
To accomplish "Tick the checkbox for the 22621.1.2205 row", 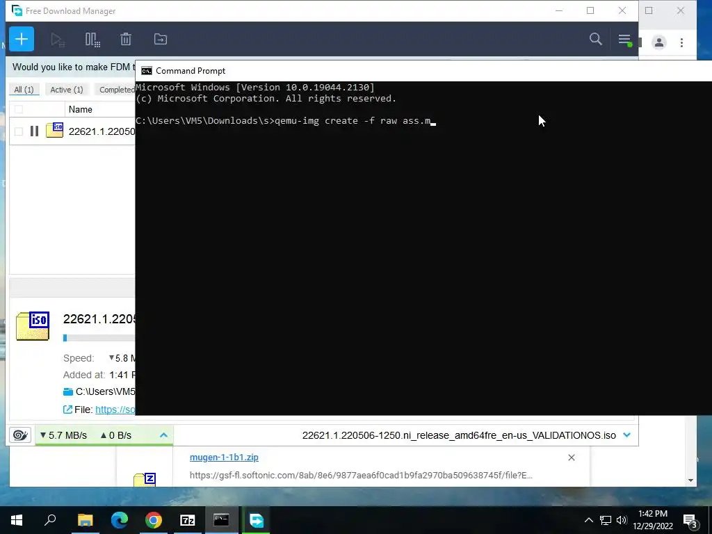I will [x=19, y=131].
